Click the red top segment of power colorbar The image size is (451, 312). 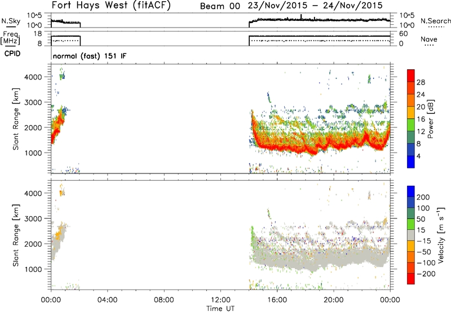click(x=411, y=75)
